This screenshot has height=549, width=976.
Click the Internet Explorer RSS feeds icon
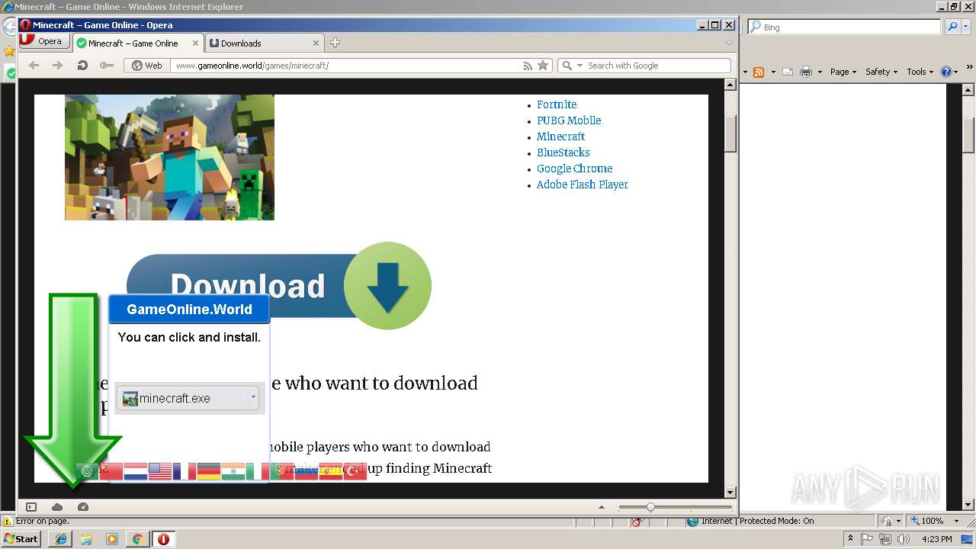pos(759,72)
